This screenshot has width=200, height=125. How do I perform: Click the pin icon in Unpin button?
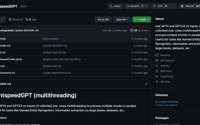(111, 6)
